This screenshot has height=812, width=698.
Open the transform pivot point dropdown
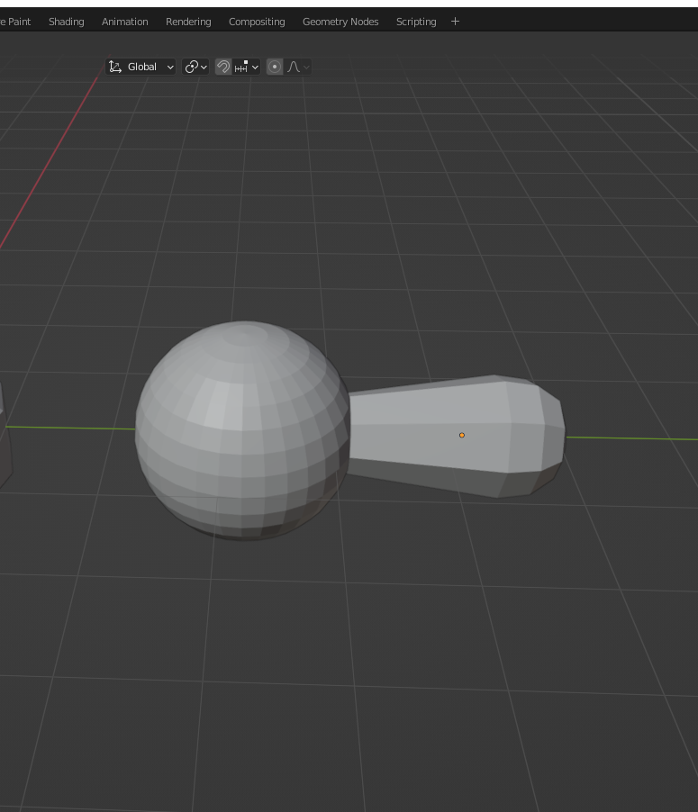pyautogui.click(x=195, y=67)
